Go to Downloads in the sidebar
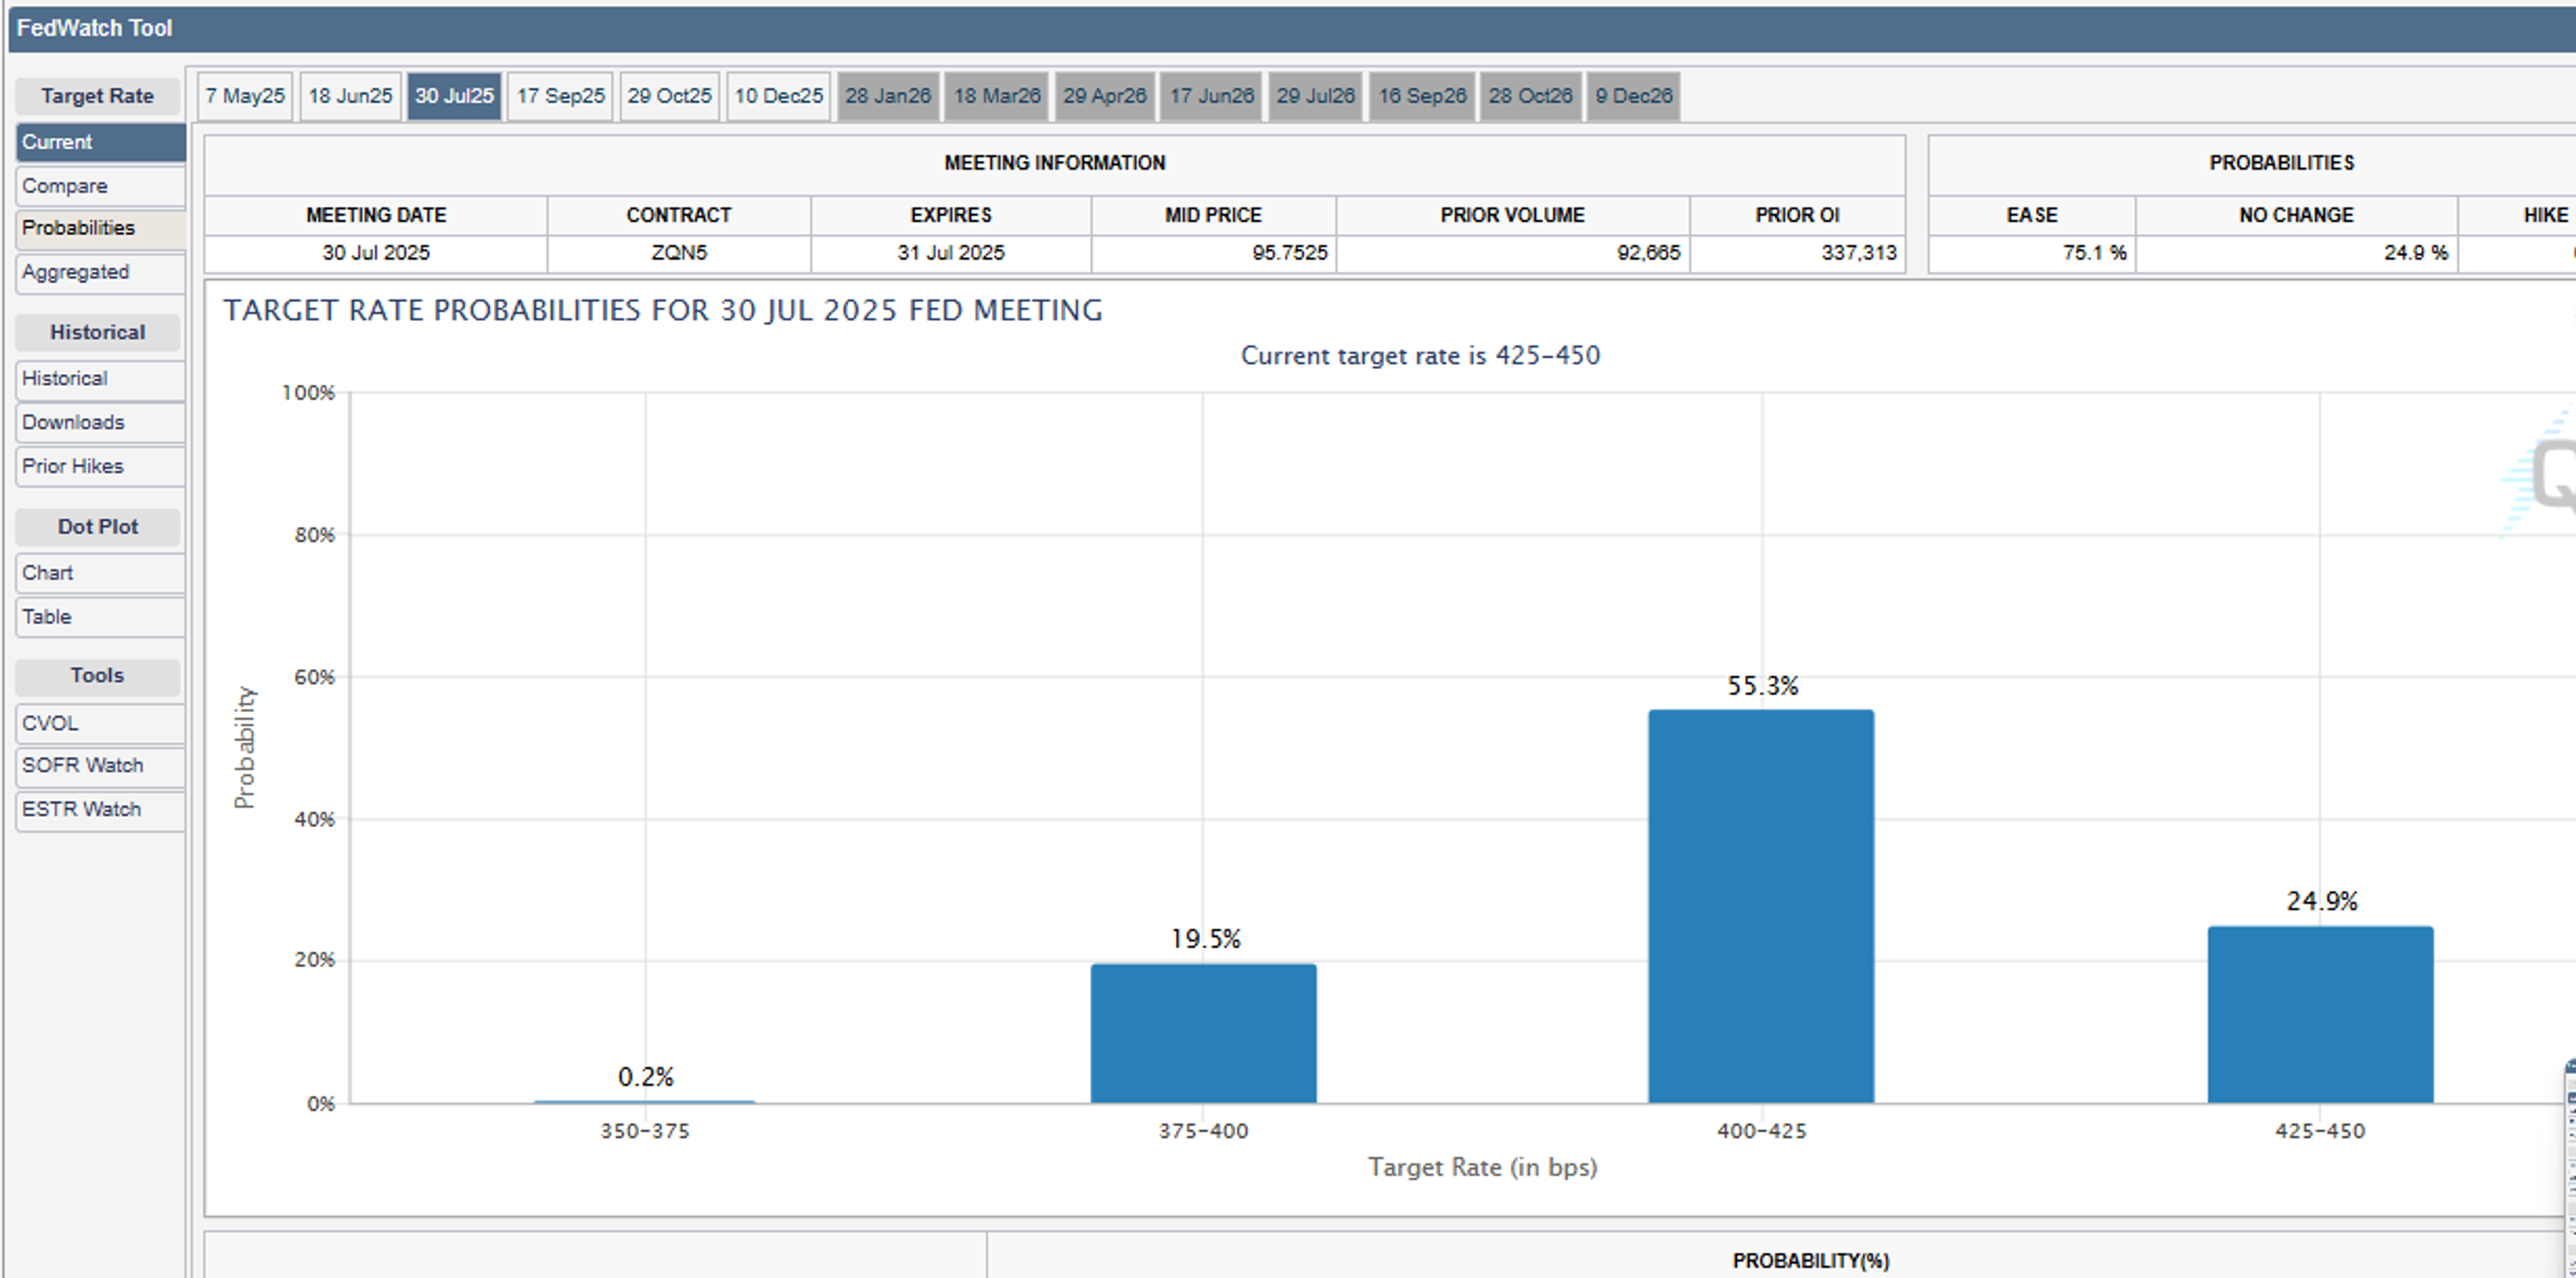Viewport: 2576px width, 1278px height. (x=99, y=422)
